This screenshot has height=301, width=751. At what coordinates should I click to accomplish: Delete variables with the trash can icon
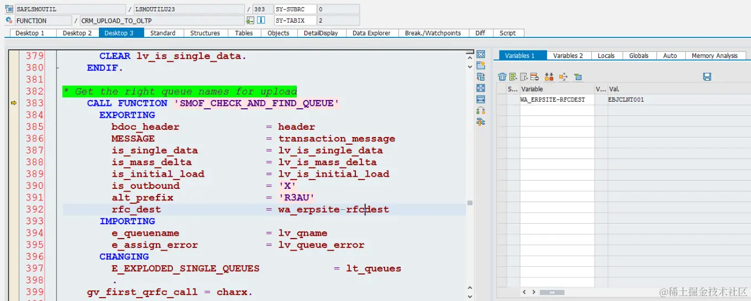502,77
